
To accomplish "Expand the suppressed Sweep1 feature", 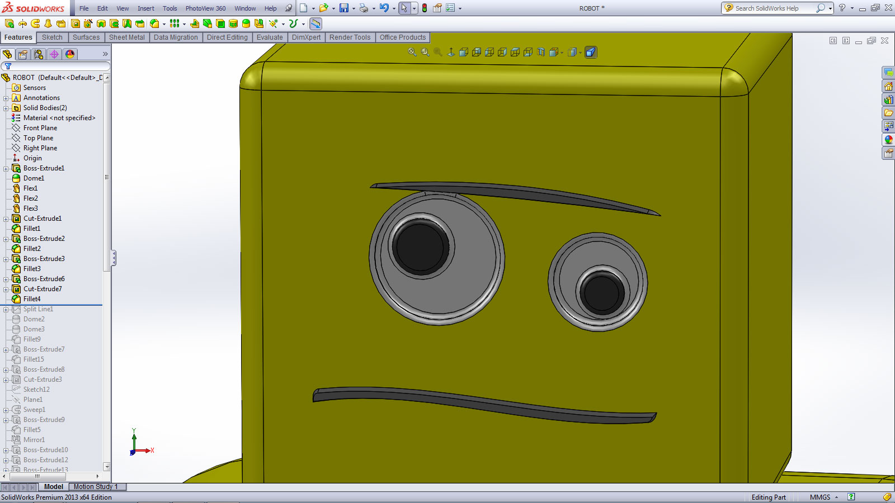I will pos(6,410).
